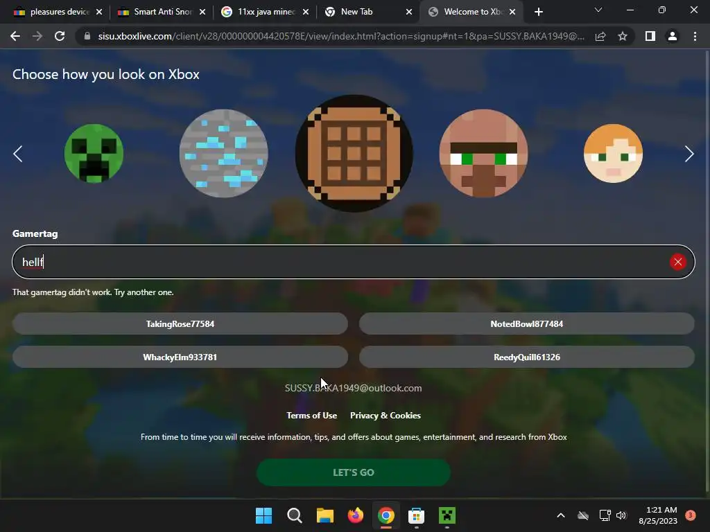710x532 pixels.
Task: Show hidden system tray icons
Action: click(560, 515)
